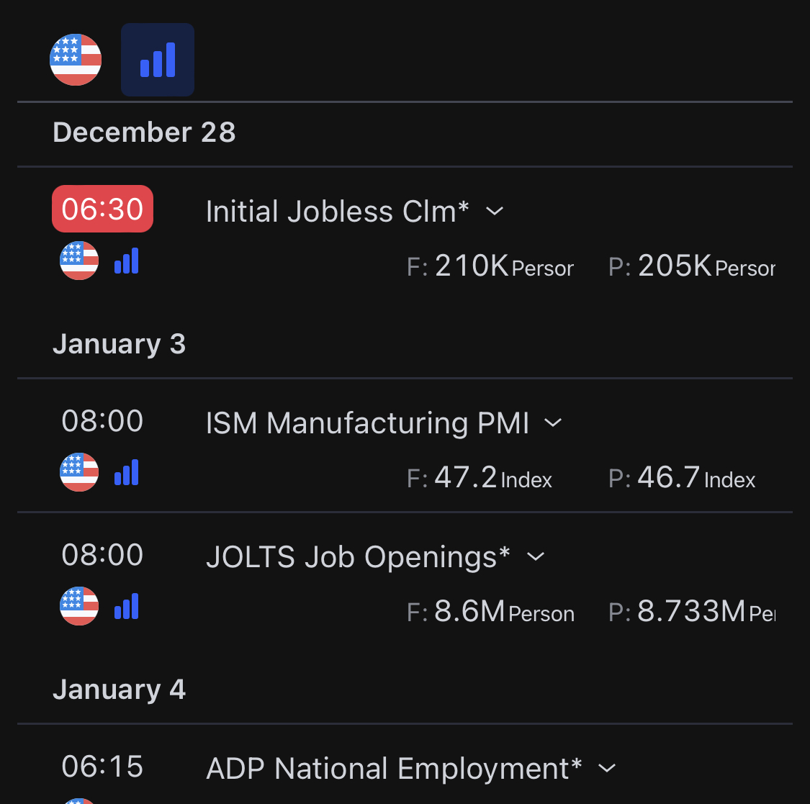
Task: Click importance bars icon for JOLTS Job Openings
Action: [x=127, y=607]
